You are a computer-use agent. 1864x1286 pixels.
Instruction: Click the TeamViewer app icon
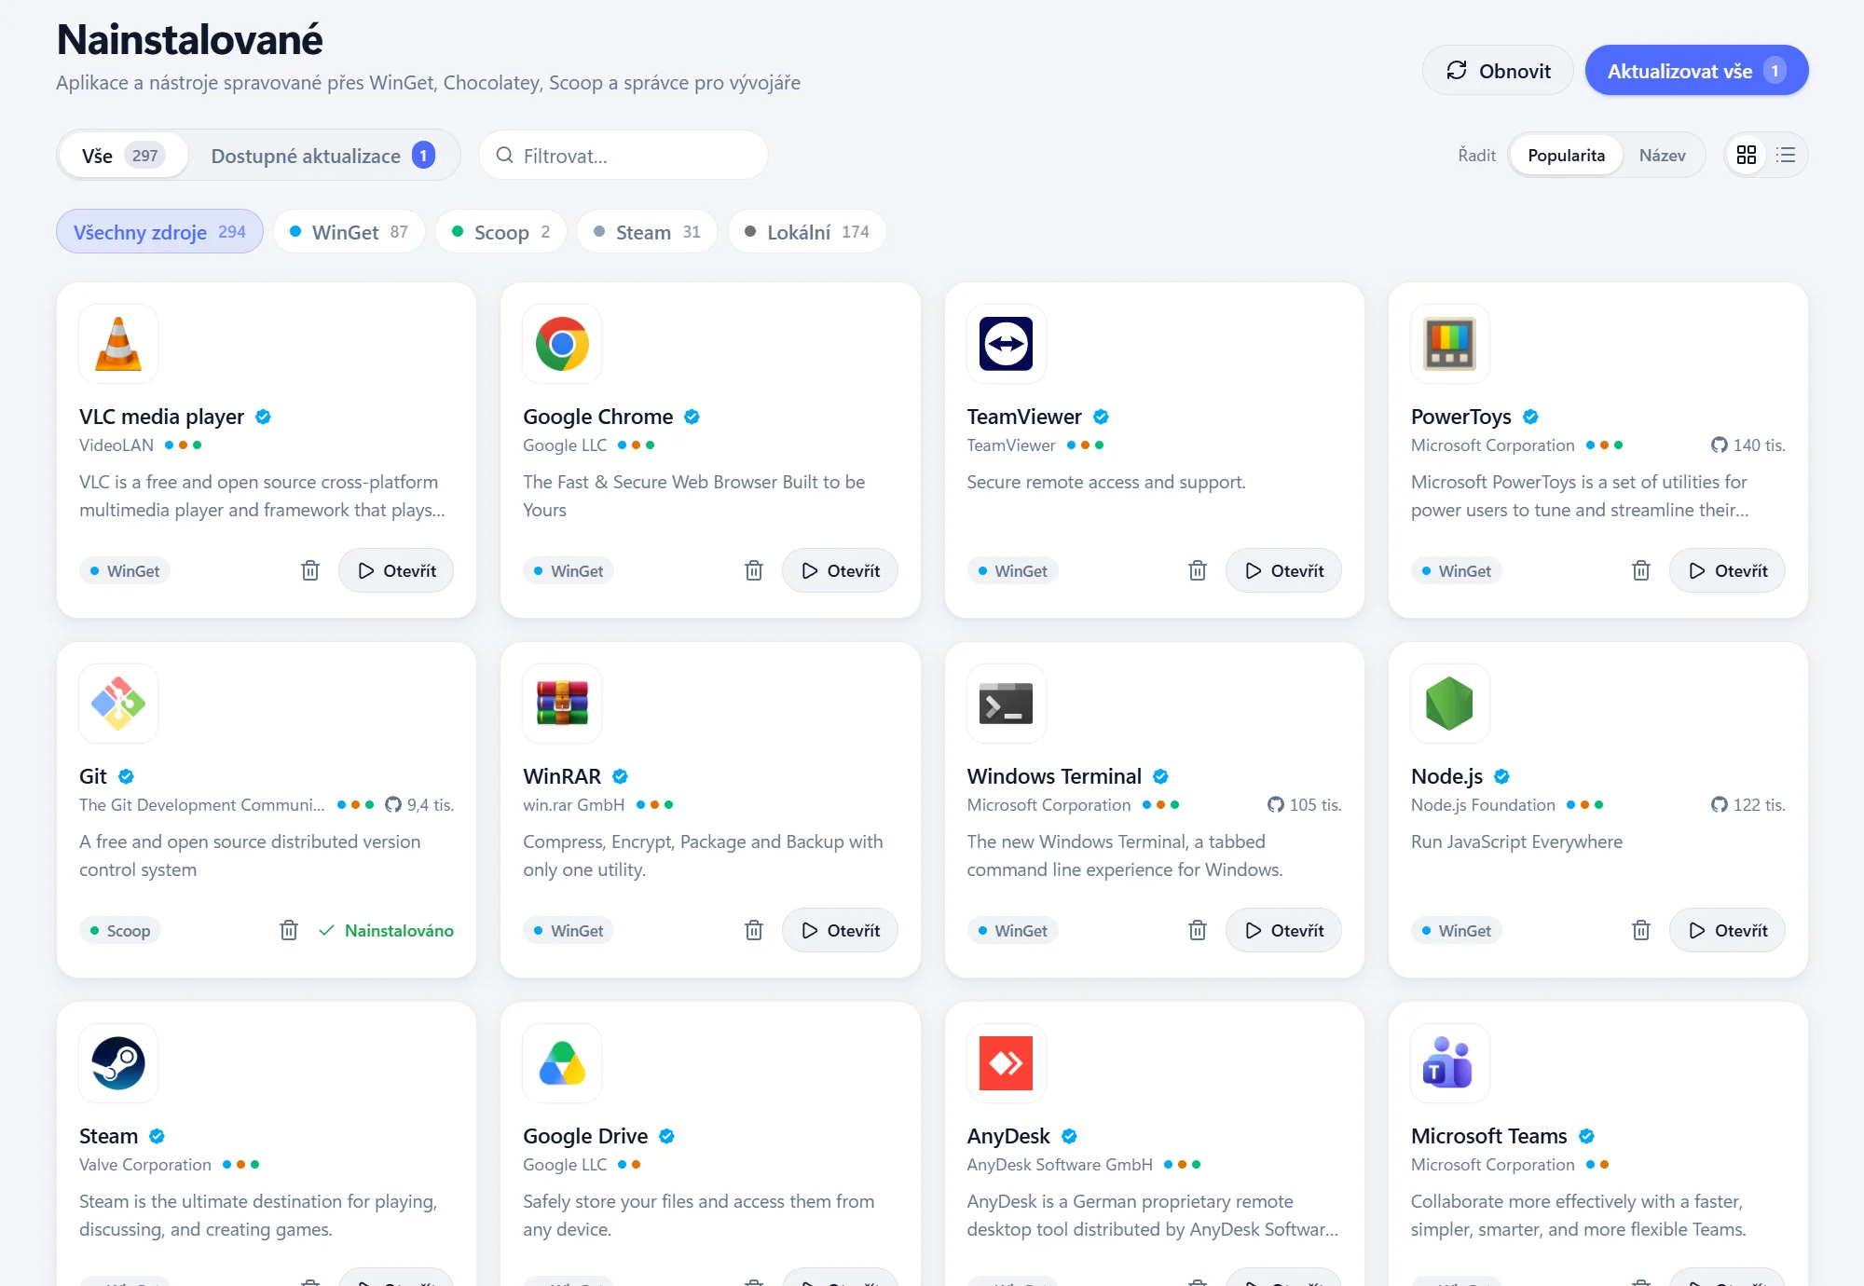[1006, 344]
